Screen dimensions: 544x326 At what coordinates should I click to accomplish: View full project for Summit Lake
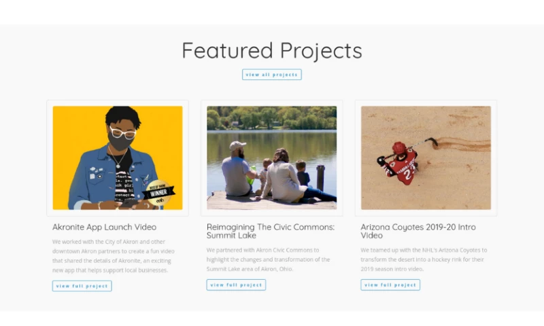pyautogui.click(x=236, y=285)
